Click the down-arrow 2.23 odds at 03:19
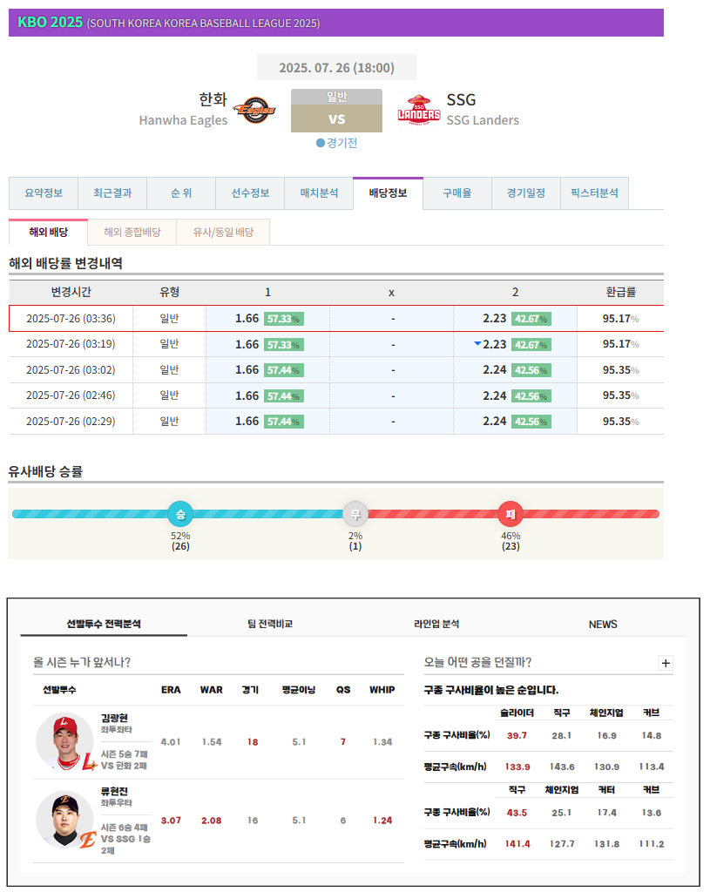The image size is (710, 892). coord(490,344)
